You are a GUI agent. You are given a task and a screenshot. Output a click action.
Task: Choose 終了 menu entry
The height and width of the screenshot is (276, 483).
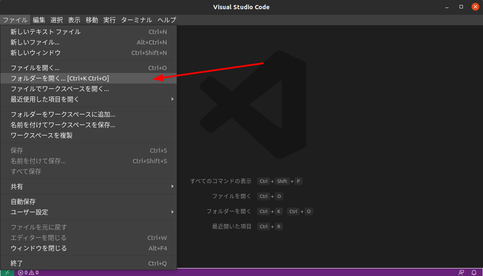click(x=89, y=263)
